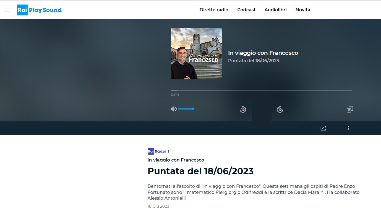Skip forward 10 seconds

click(x=280, y=109)
